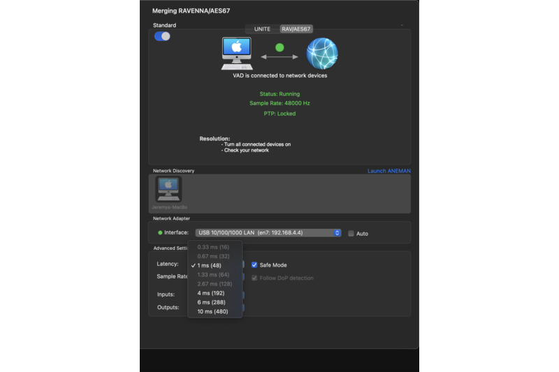Click the Turn all connected devices on line
The width and height of the screenshot is (559, 372).
point(256,144)
